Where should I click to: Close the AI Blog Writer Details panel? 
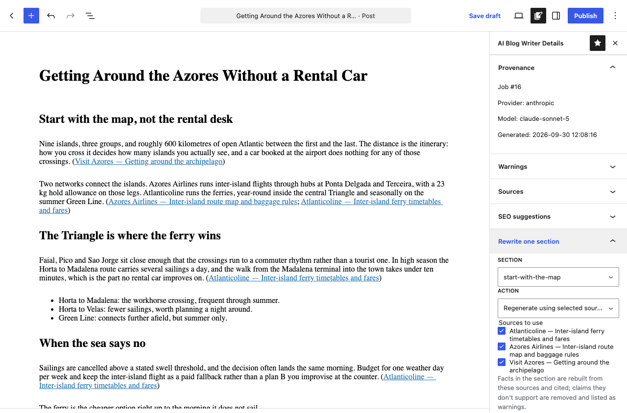click(x=615, y=43)
